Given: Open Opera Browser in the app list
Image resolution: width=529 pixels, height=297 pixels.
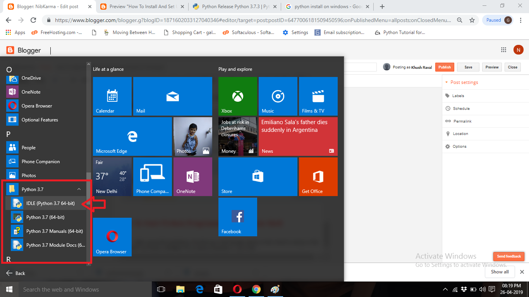Looking at the screenshot, I should tap(46, 106).
